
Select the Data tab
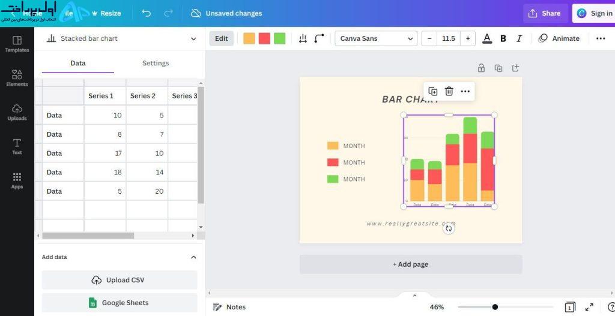click(77, 63)
